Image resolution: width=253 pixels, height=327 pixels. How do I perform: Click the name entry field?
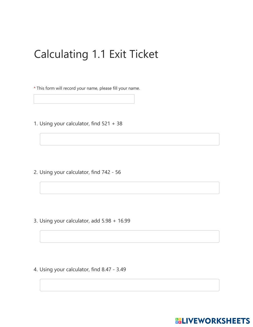coord(84,99)
